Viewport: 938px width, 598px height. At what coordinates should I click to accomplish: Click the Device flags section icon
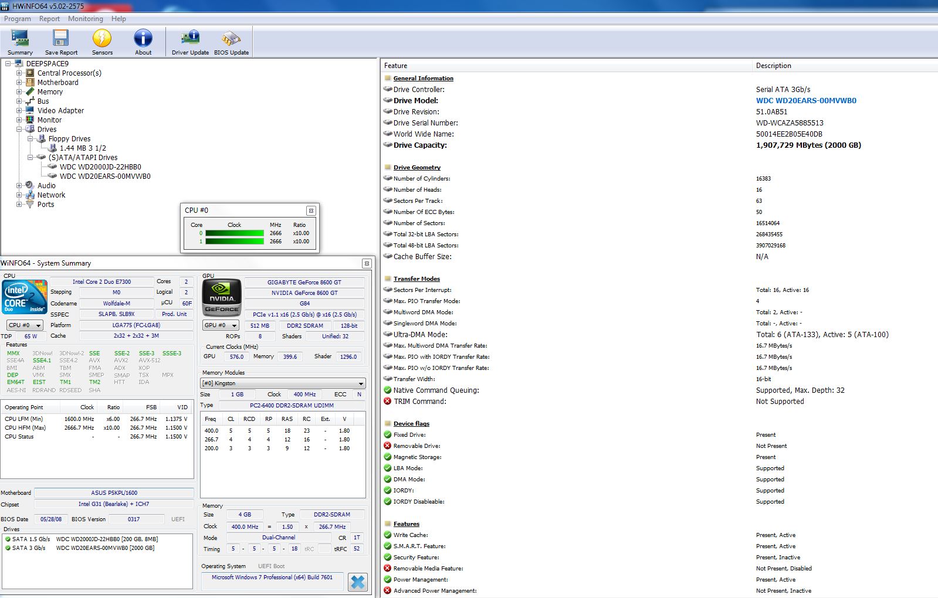tap(388, 424)
